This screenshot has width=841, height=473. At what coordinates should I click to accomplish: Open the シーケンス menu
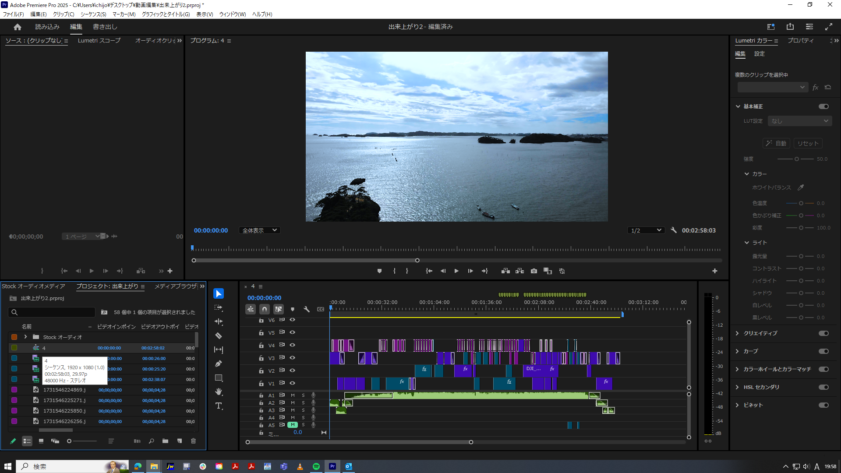(93, 14)
